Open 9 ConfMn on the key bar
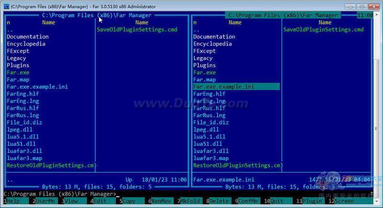The image size is (383, 208). pos(247,201)
